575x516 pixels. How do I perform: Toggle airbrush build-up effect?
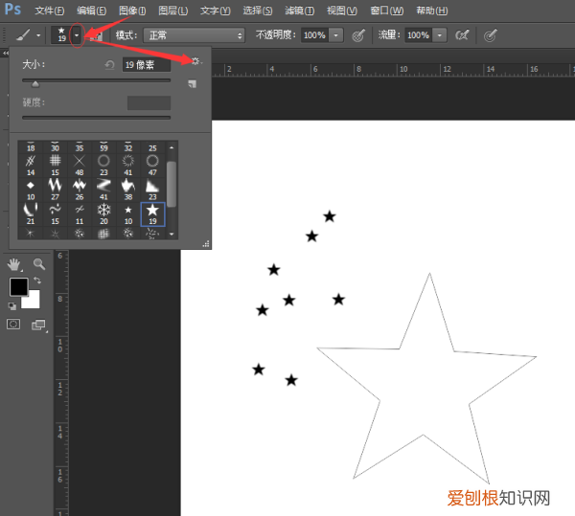point(462,34)
